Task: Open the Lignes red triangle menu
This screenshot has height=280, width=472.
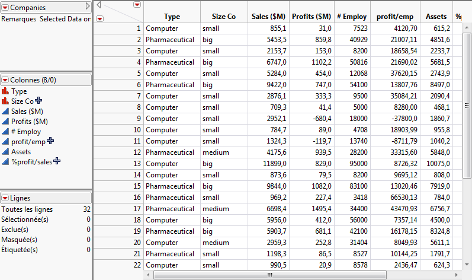Action: 5,198
